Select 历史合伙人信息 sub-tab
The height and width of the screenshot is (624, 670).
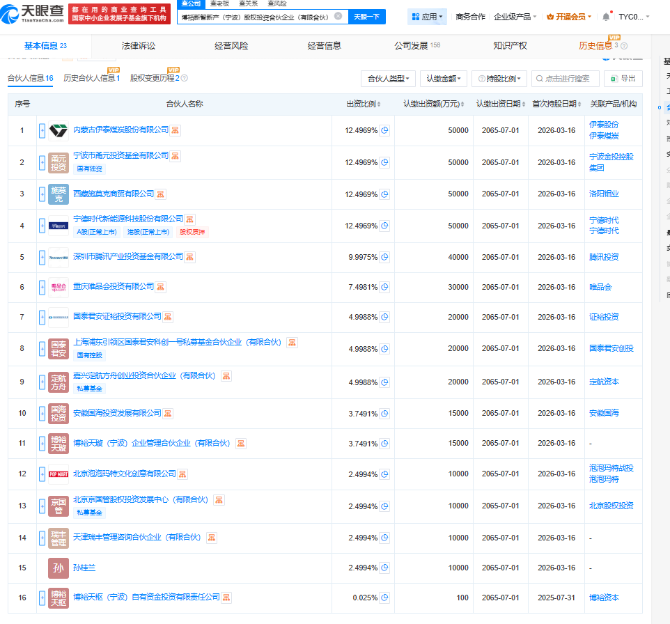click(91, 78)
